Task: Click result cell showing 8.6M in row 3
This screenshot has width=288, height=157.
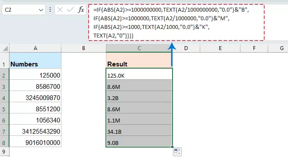Action: coord(139,85)
